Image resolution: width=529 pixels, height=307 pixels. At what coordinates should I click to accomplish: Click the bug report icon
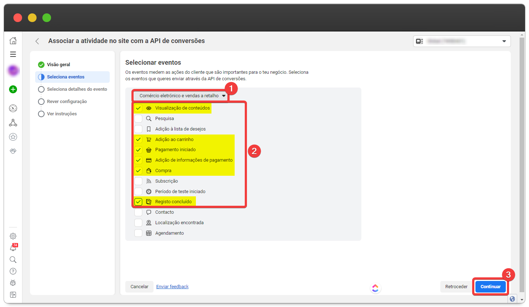(x=13, y=283)
